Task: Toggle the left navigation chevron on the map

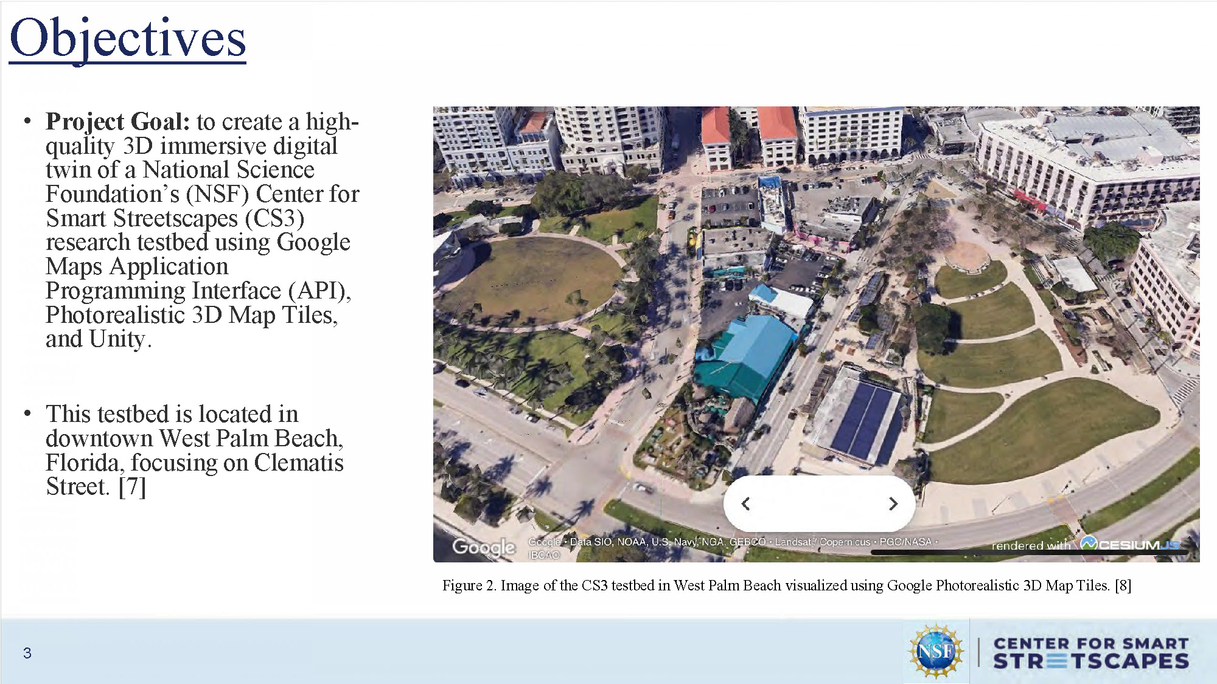Action: [745, 503]
